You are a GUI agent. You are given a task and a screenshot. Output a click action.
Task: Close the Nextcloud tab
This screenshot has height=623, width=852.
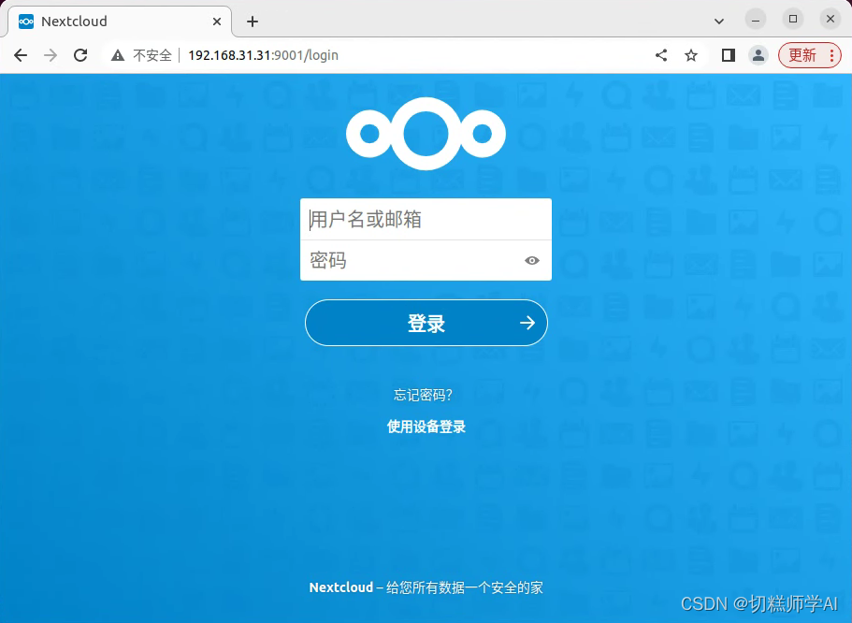click(217, 22)
